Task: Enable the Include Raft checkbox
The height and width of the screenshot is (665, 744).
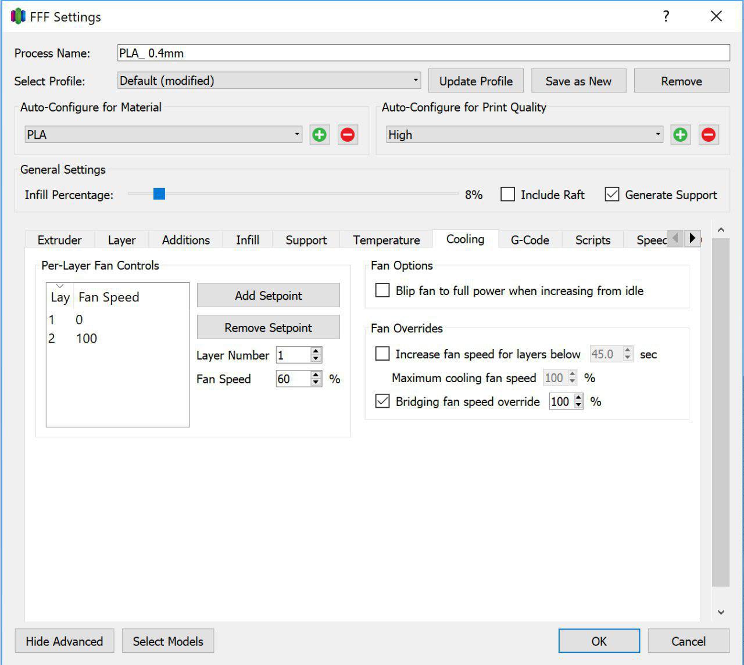Action: point(507,195)
